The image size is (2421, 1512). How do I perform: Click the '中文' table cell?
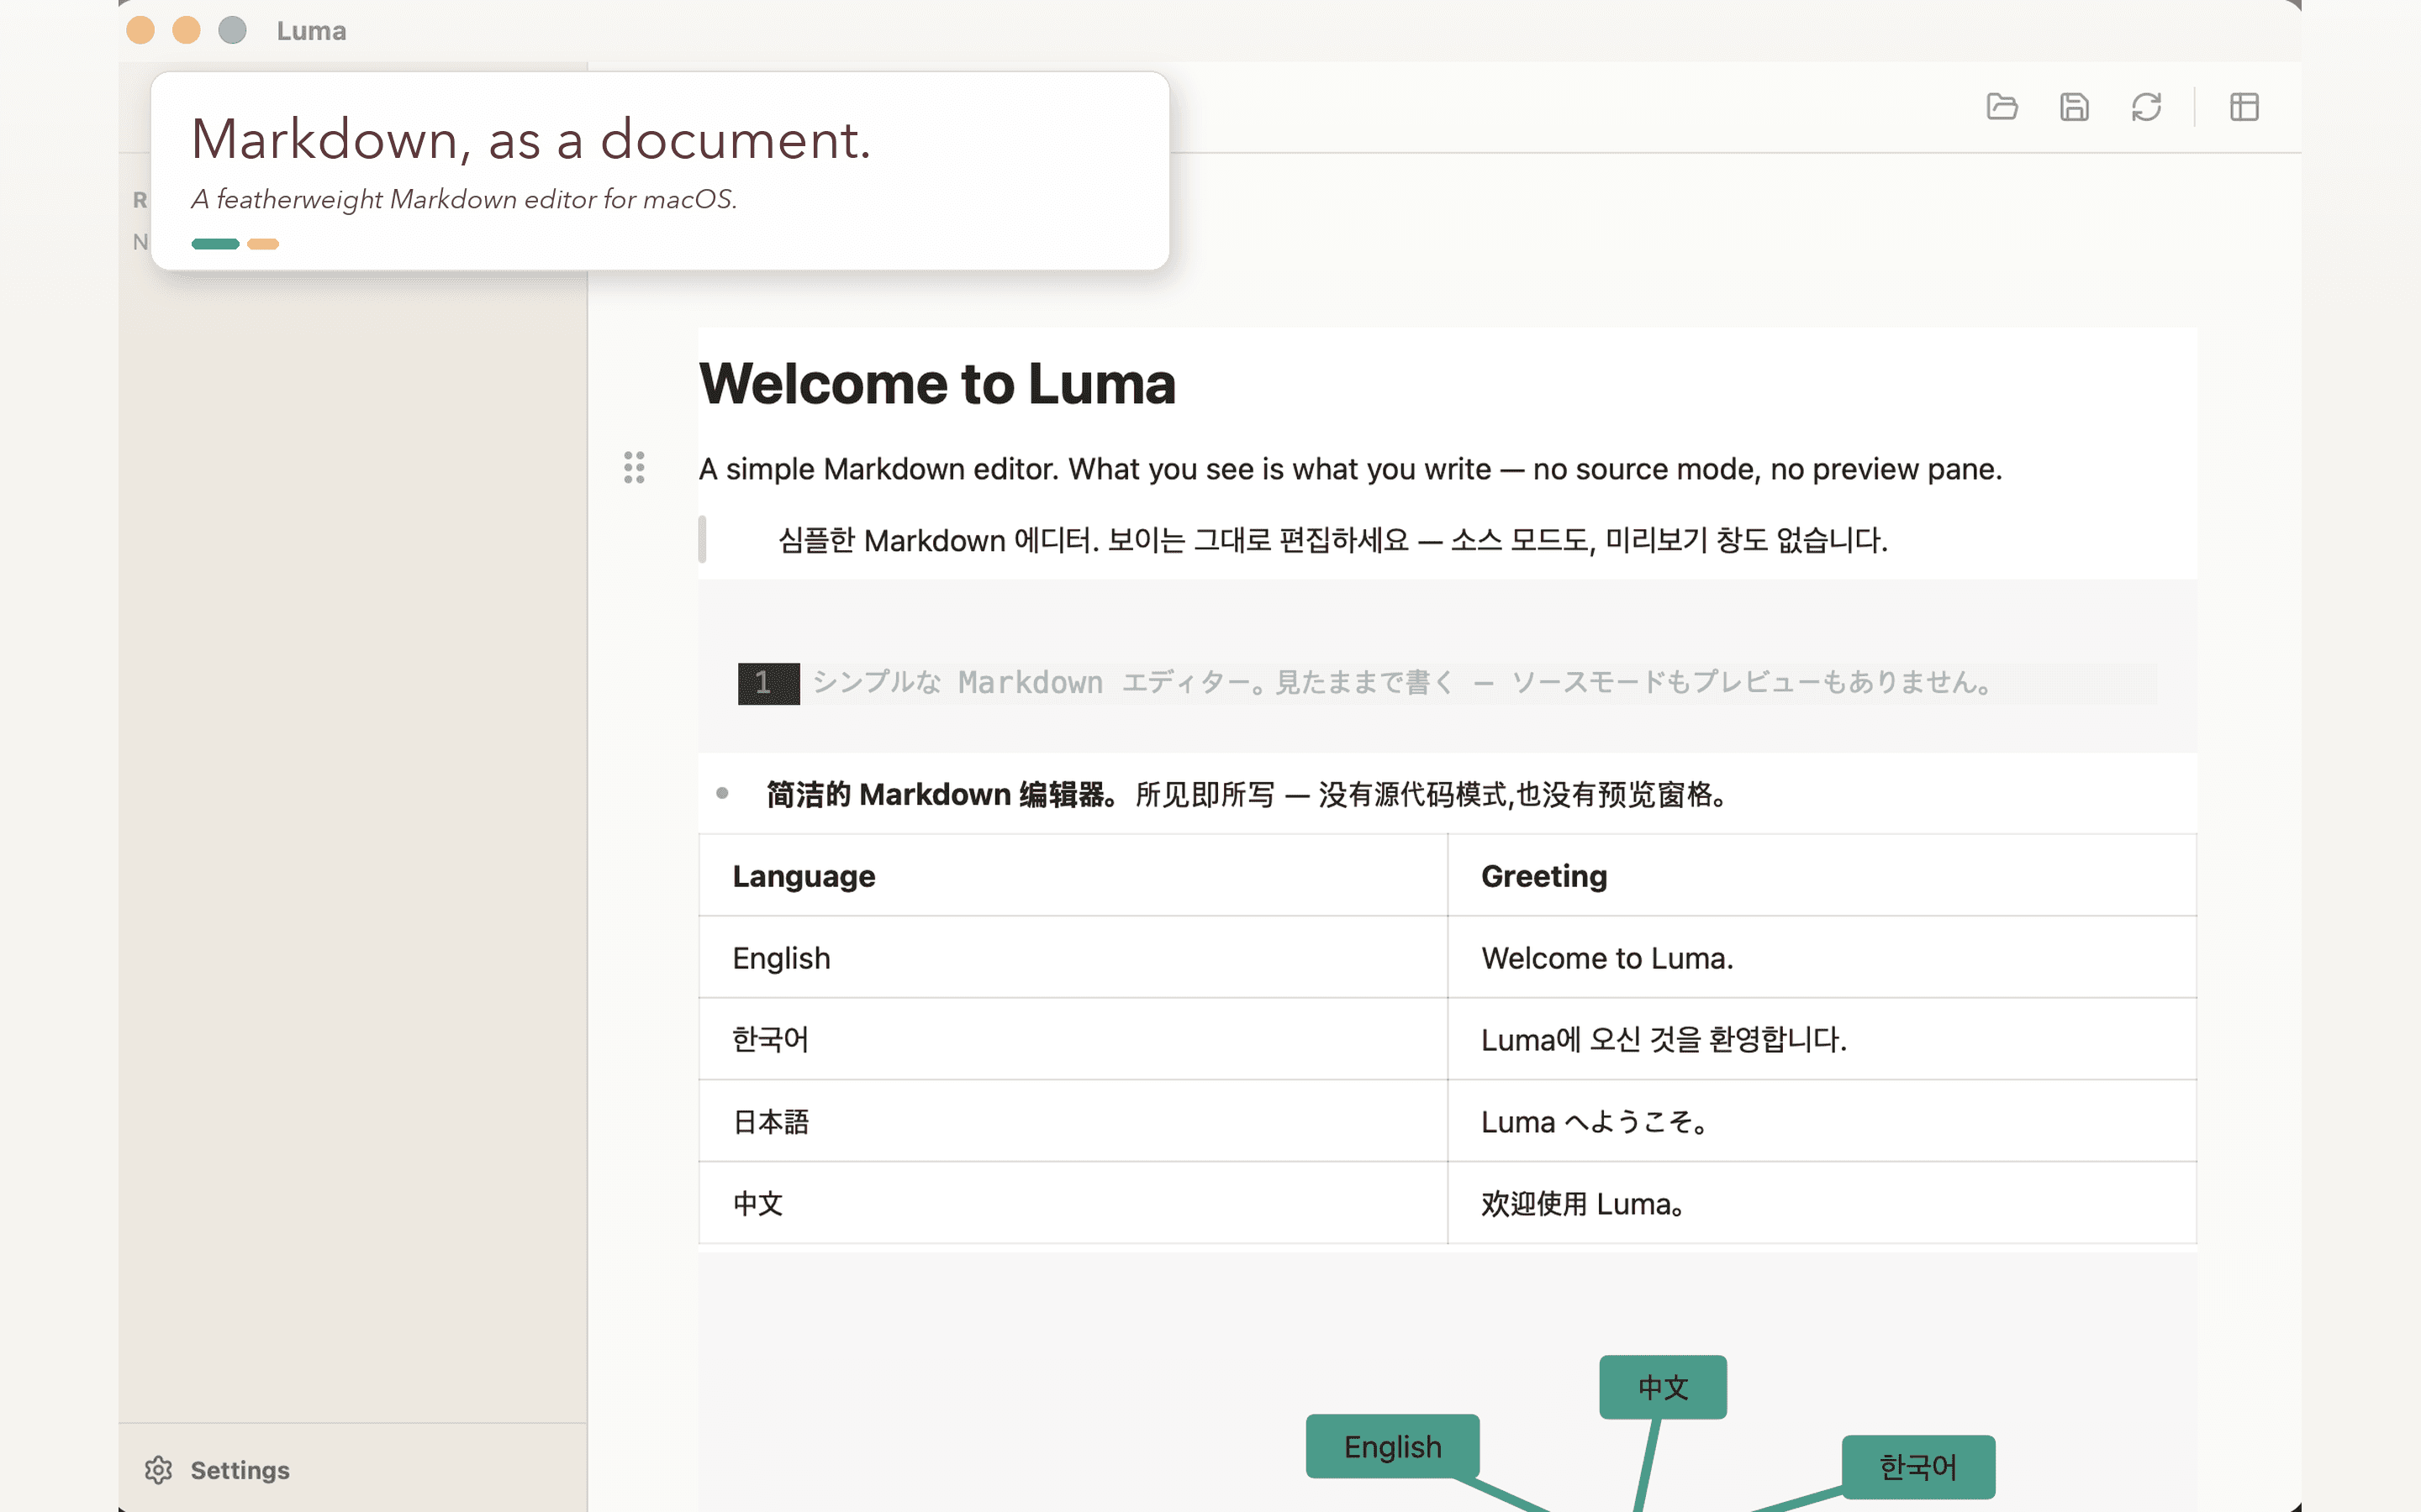click(1073, 1203)
